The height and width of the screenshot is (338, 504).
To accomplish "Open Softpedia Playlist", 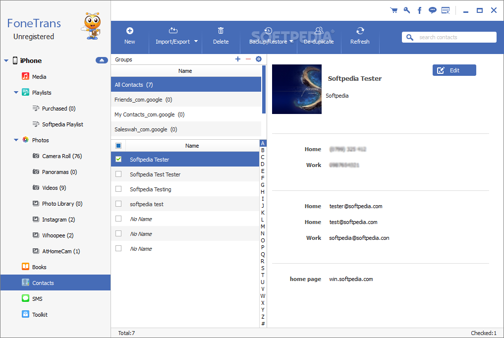I will pos(62,124).
